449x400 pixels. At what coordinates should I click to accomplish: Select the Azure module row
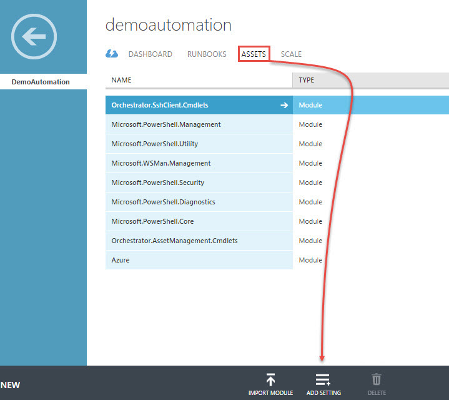tap(277, 260)
